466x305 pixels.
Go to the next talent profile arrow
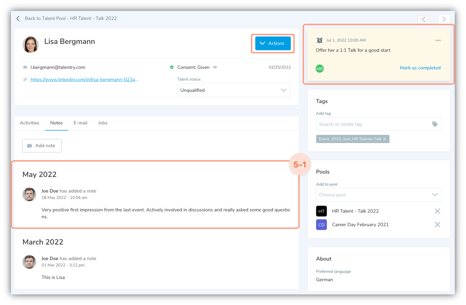(x=444, y=19)
